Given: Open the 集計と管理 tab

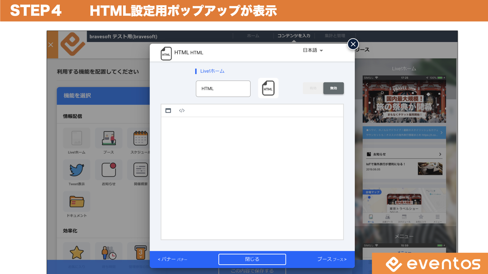Looking at the screenshot, I should click(x=335, y=36).
